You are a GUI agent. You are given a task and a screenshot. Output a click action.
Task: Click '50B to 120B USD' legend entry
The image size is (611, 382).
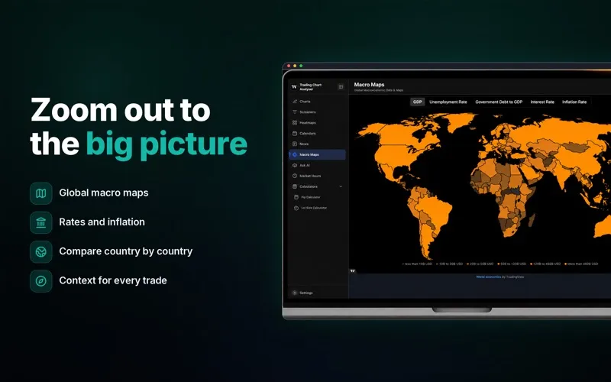pyautogui.click(x=512, y=264)
